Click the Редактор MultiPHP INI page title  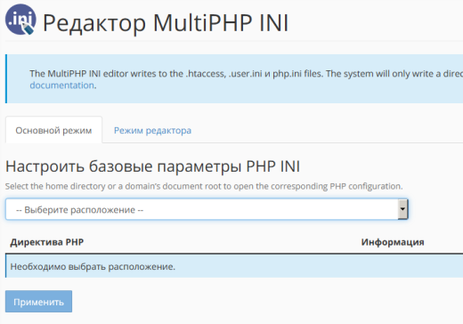pyautogui.click(x=166, y=23)
